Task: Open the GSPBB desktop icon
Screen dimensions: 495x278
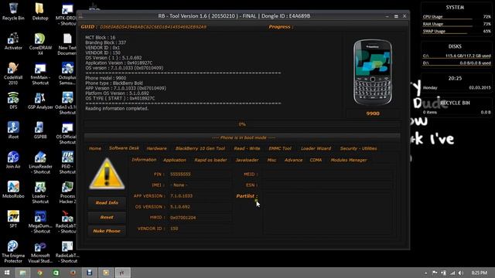Action: pyautogui.click(x=40, y=131)
